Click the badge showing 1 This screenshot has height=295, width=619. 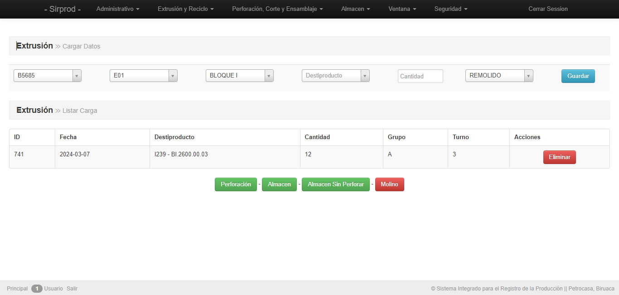coord(37,289)
